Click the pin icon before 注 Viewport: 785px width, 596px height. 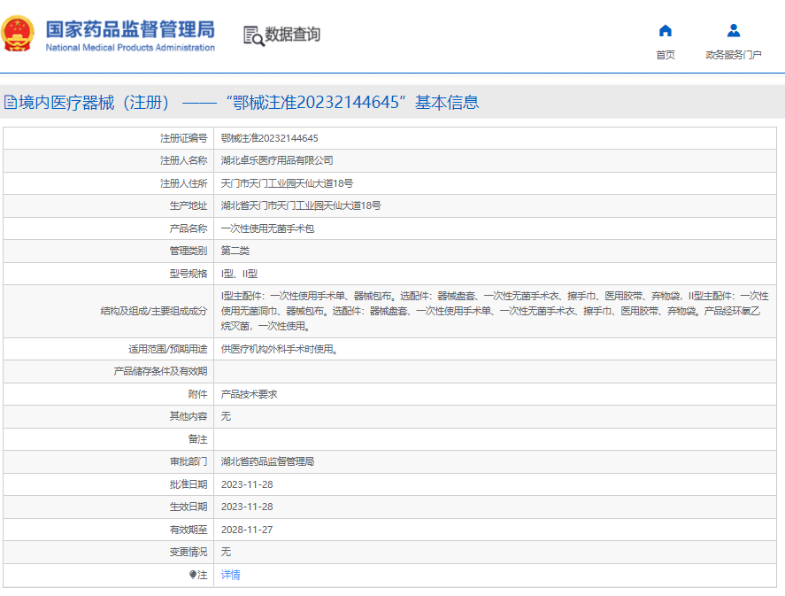point(193,575)
